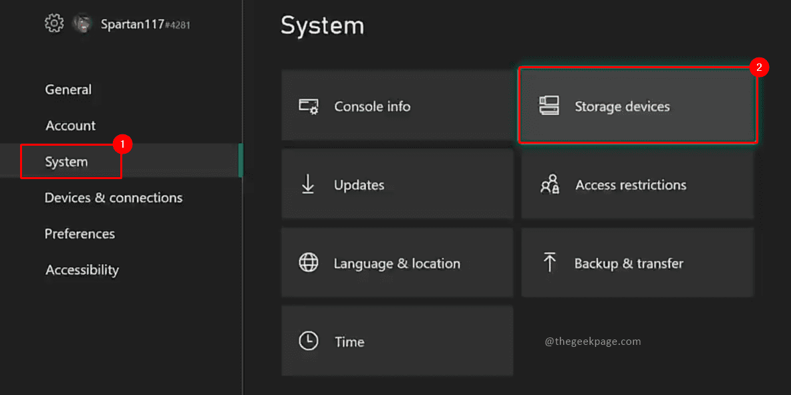The image size is (791, 395).
Task: Open the Language & location tile
Action: (x=398, y=262)
